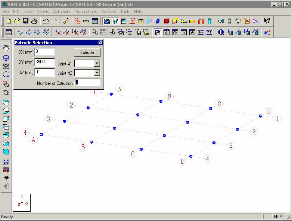Screen dimensions: 292x221
Task: Open the Help menu
Action: pyautogui.click(x=138, y=12)
